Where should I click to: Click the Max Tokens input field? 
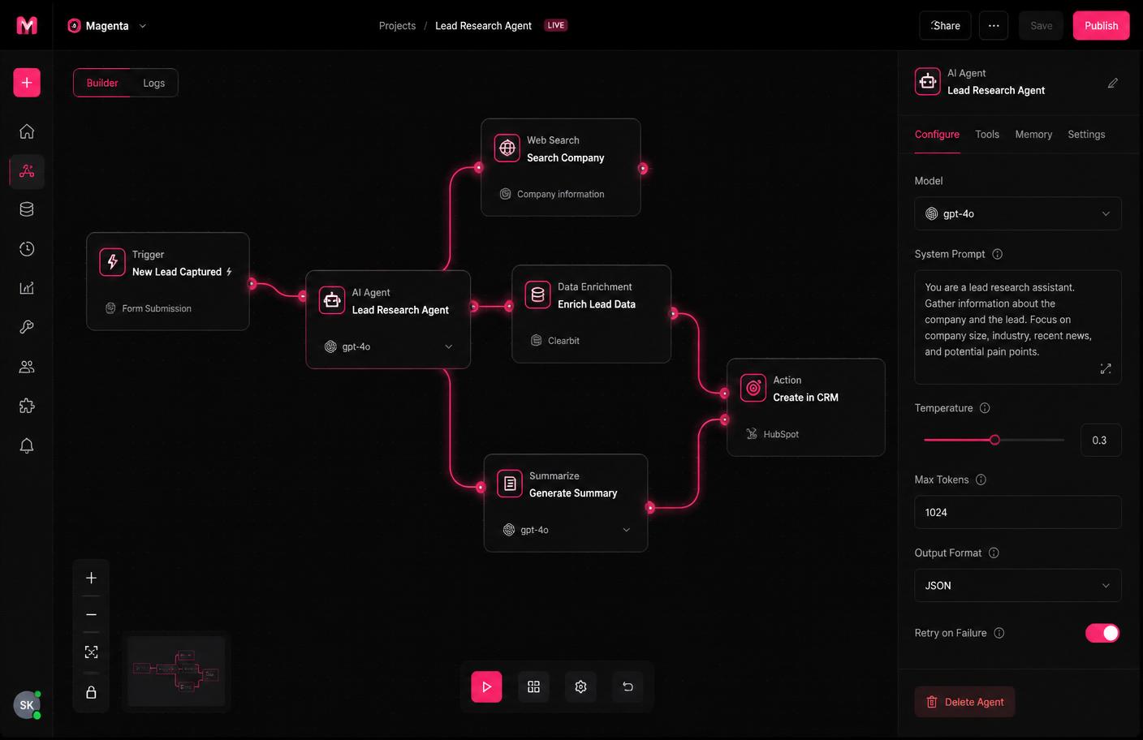click(x=1018, y=512)
